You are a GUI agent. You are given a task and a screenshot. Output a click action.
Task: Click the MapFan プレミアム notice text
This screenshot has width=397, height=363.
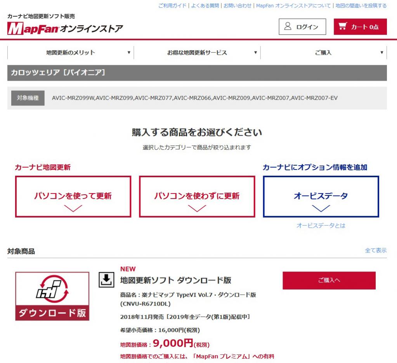pyautogui.click(x=197, y=356)
